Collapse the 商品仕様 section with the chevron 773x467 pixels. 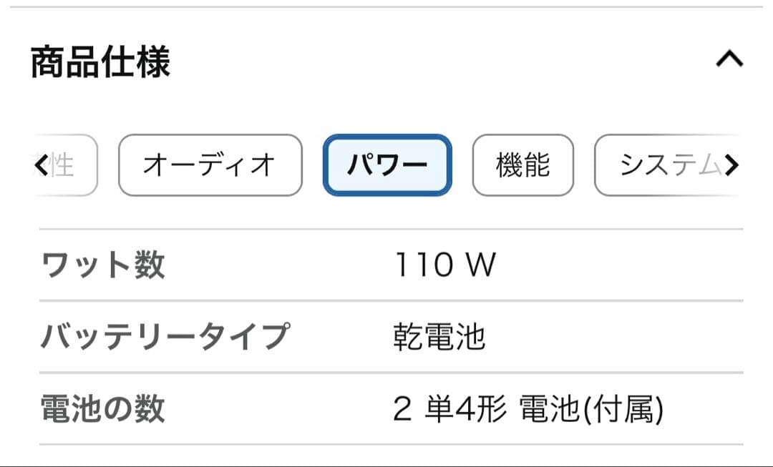(731, 59)
